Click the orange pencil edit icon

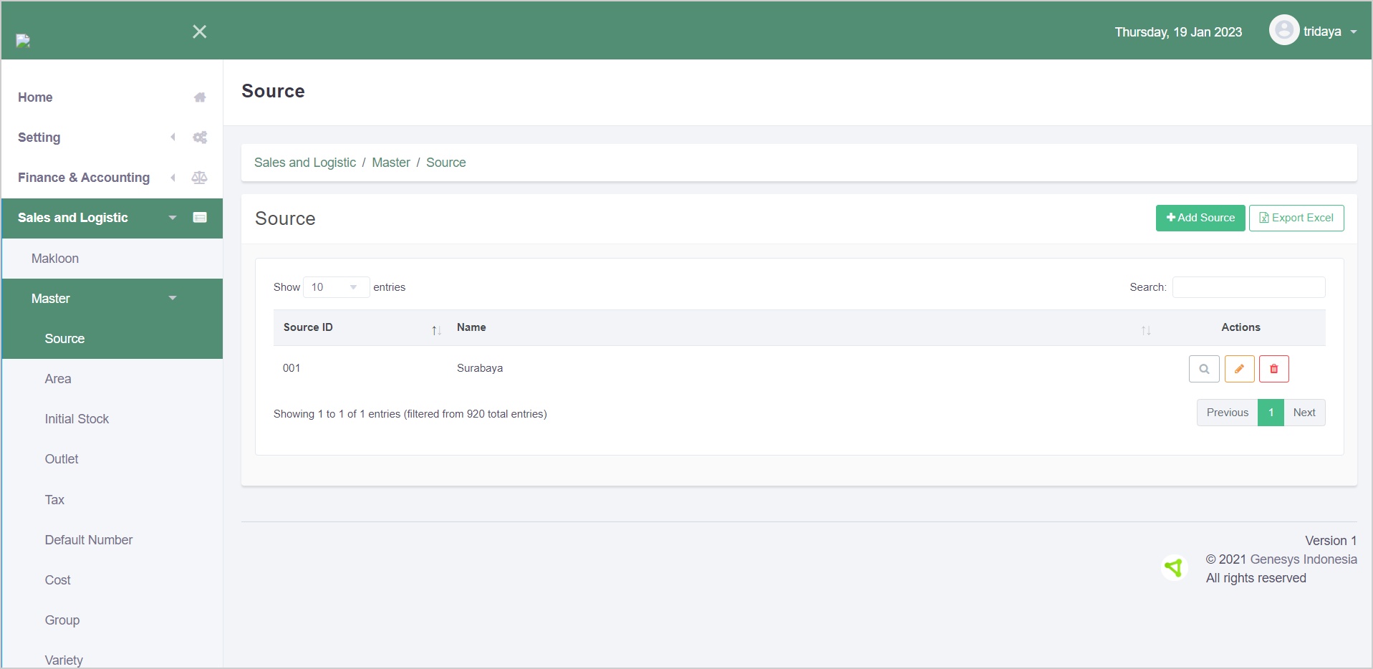[1239, 369]
